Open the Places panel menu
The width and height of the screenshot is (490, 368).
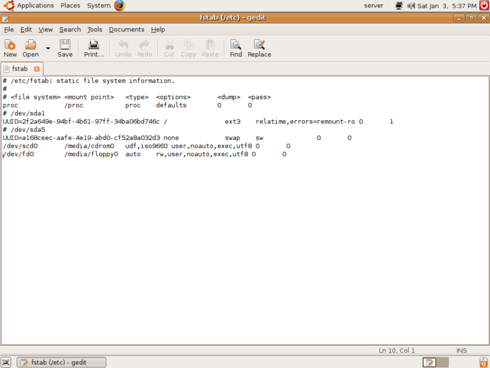70,6
